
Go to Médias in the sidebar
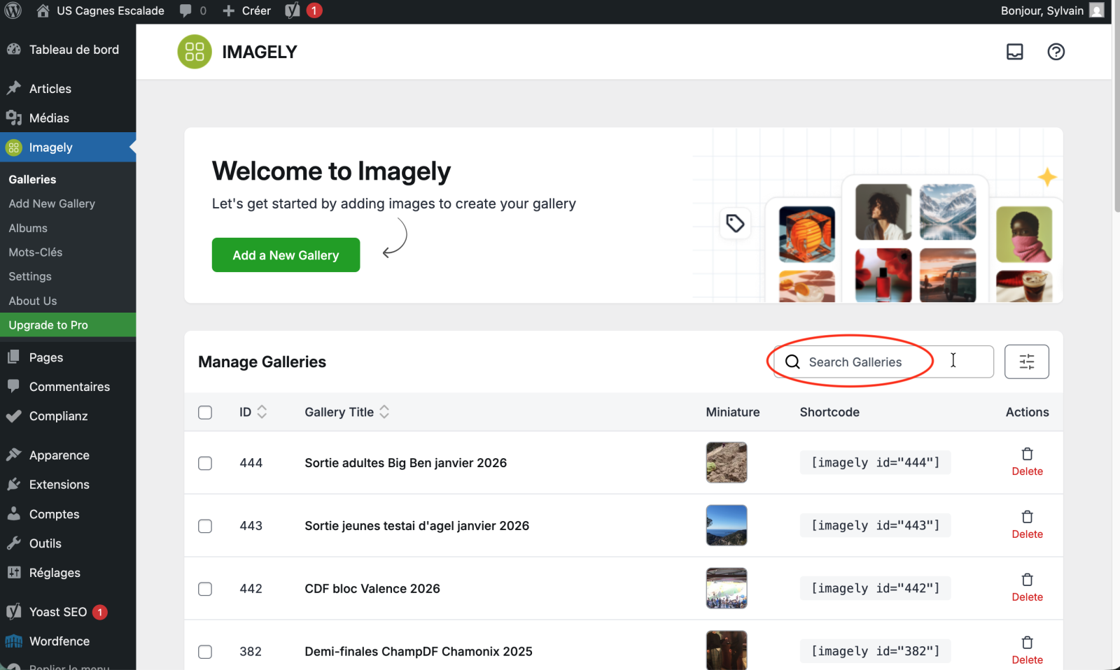coord(49,118)
